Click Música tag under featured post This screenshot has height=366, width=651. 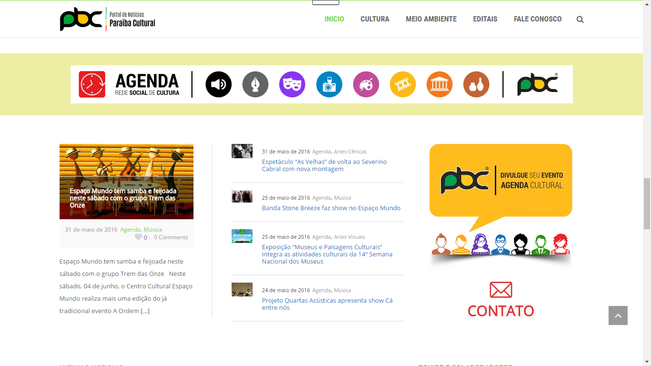tap(153, 230)
